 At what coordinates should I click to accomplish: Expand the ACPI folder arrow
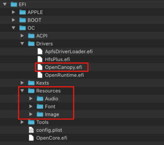pyautogui.click(x=22, y=36)
